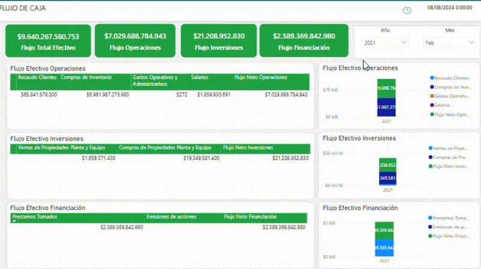Click Flujo Neto Oper... legend entry
This screenshot has height=269, width=481.
tap(450, 114)
